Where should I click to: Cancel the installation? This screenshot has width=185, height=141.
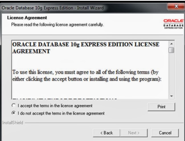tap(165, 133)
